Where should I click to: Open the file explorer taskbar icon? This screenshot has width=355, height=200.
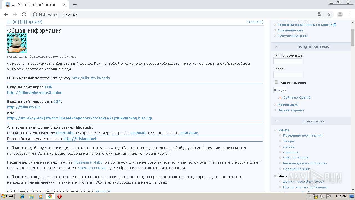point(31,196)
